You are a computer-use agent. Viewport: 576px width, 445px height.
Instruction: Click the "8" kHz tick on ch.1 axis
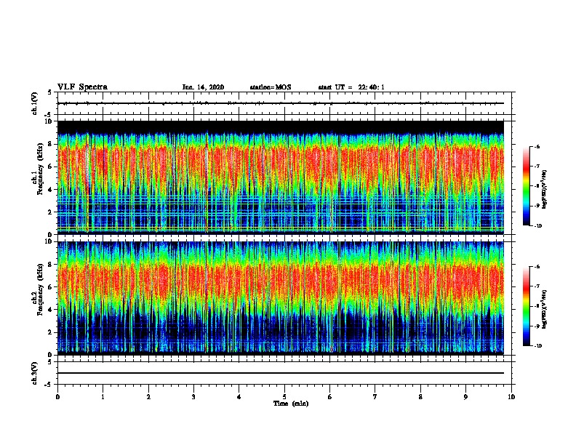pyautogui.click(x=50, y=144)
